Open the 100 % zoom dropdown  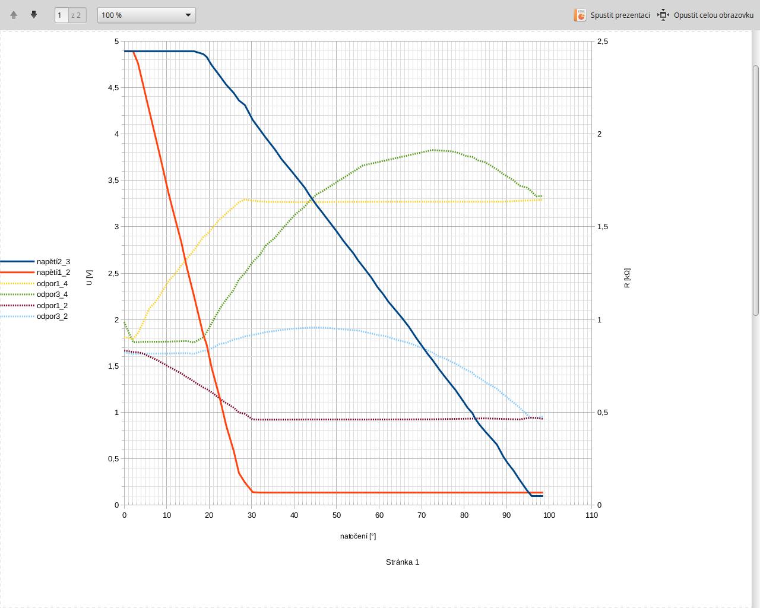[146, 15]
